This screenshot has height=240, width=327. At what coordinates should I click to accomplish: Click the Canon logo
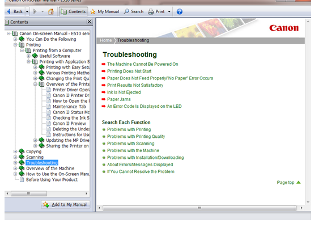click(x=284, y=28)
